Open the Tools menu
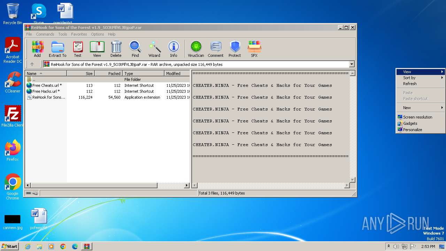Image resolution: width=446 pixels, height=251 pixels. [63, 34]
